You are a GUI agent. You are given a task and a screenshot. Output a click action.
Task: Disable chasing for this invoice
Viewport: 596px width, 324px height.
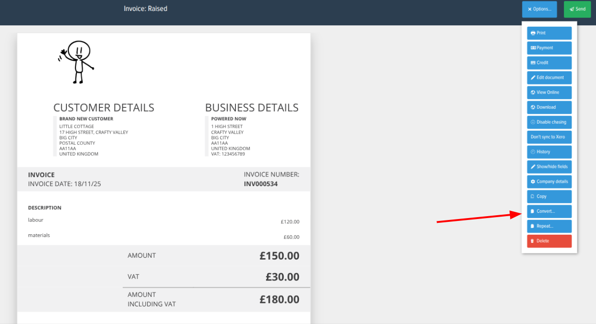[549, 122]
